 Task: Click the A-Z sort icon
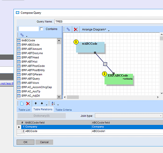click(x=53, y=103)
